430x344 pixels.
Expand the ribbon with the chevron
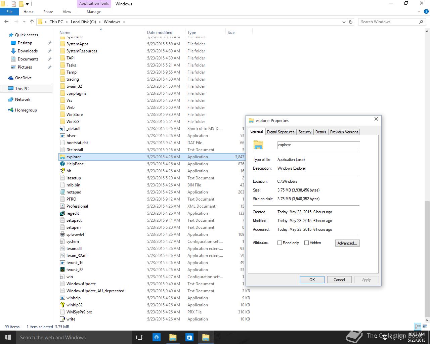(419, 12)
